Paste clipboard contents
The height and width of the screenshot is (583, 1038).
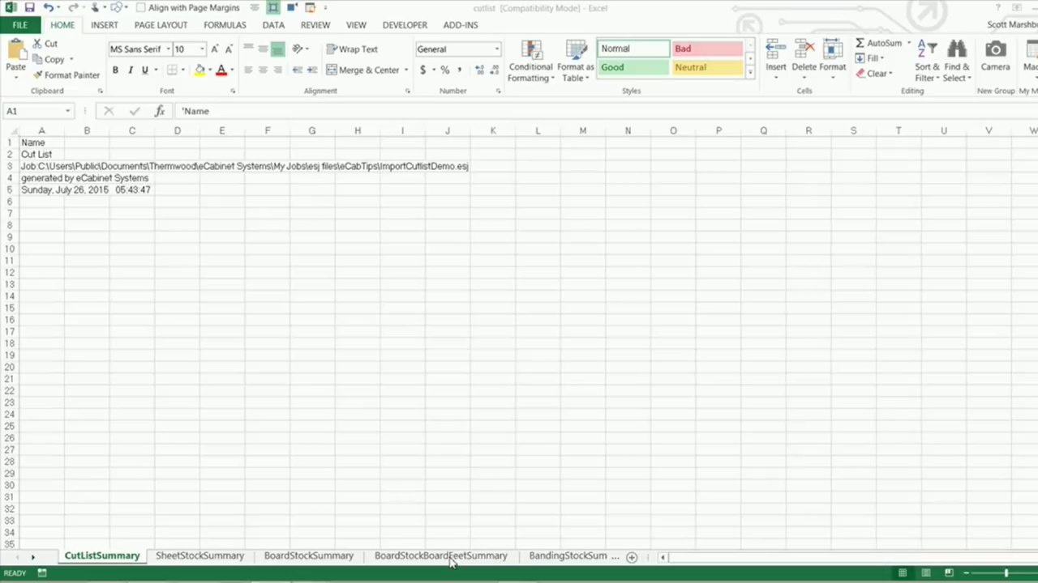(x=15, y=57)
